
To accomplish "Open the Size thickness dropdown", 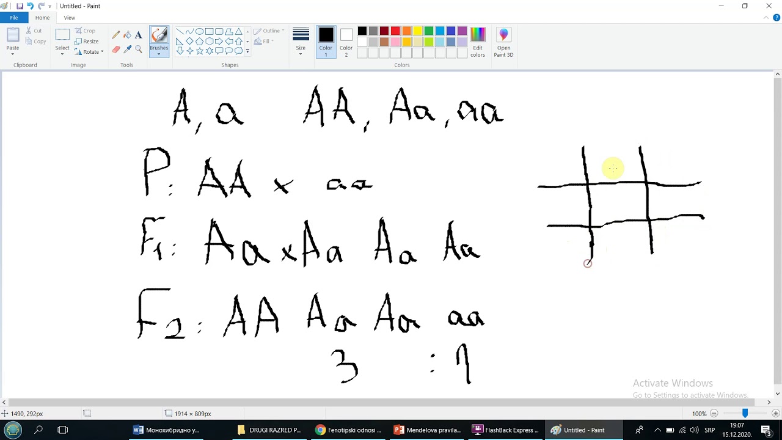I will 301,42.
